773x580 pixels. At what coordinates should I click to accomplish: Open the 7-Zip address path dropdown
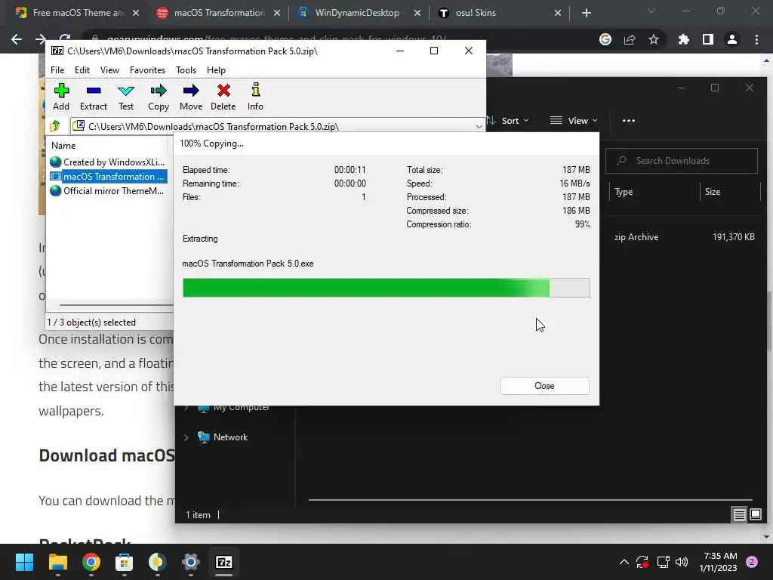click(479, 127)
